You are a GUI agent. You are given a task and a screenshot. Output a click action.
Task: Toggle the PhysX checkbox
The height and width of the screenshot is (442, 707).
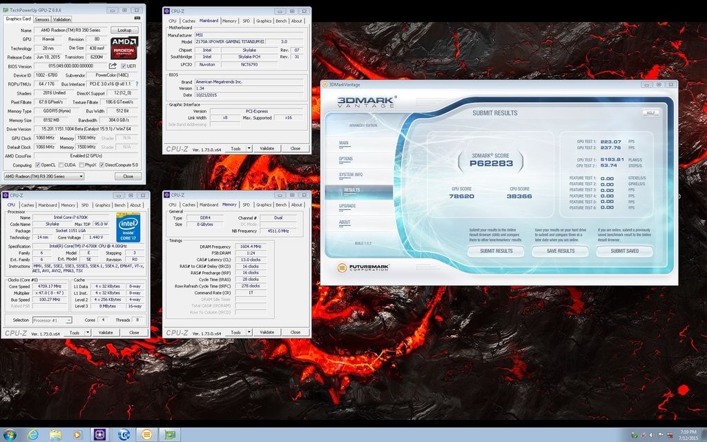[81, 165]
